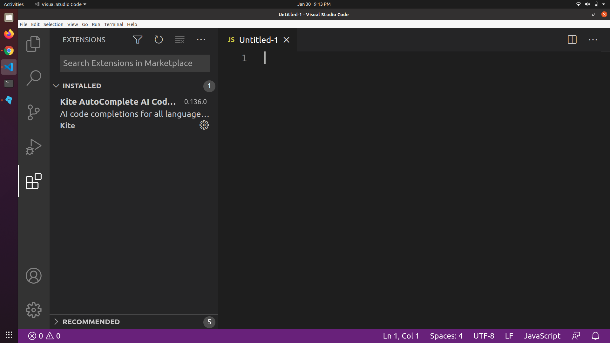
Task: Open the Visual Studio Code app menu dropdown
Action: point(60,4)
